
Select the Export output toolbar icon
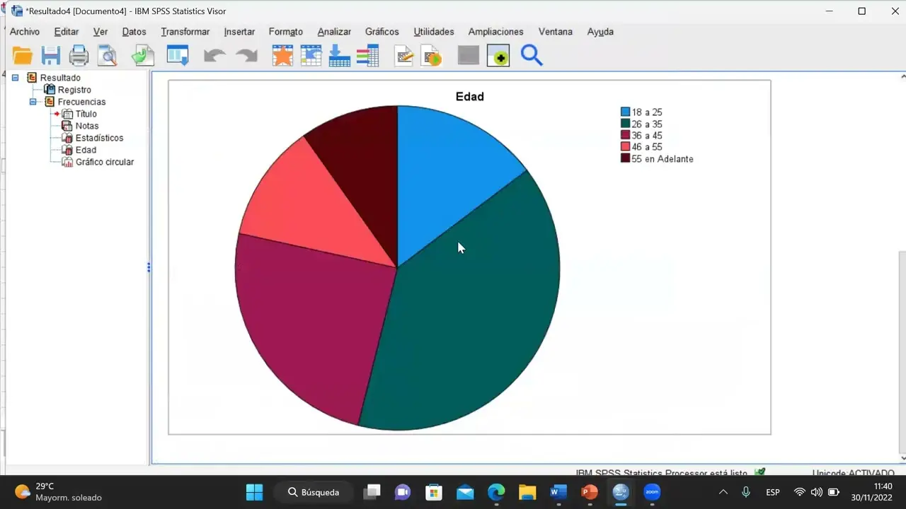pyautogui.click(x=142, y=55)
